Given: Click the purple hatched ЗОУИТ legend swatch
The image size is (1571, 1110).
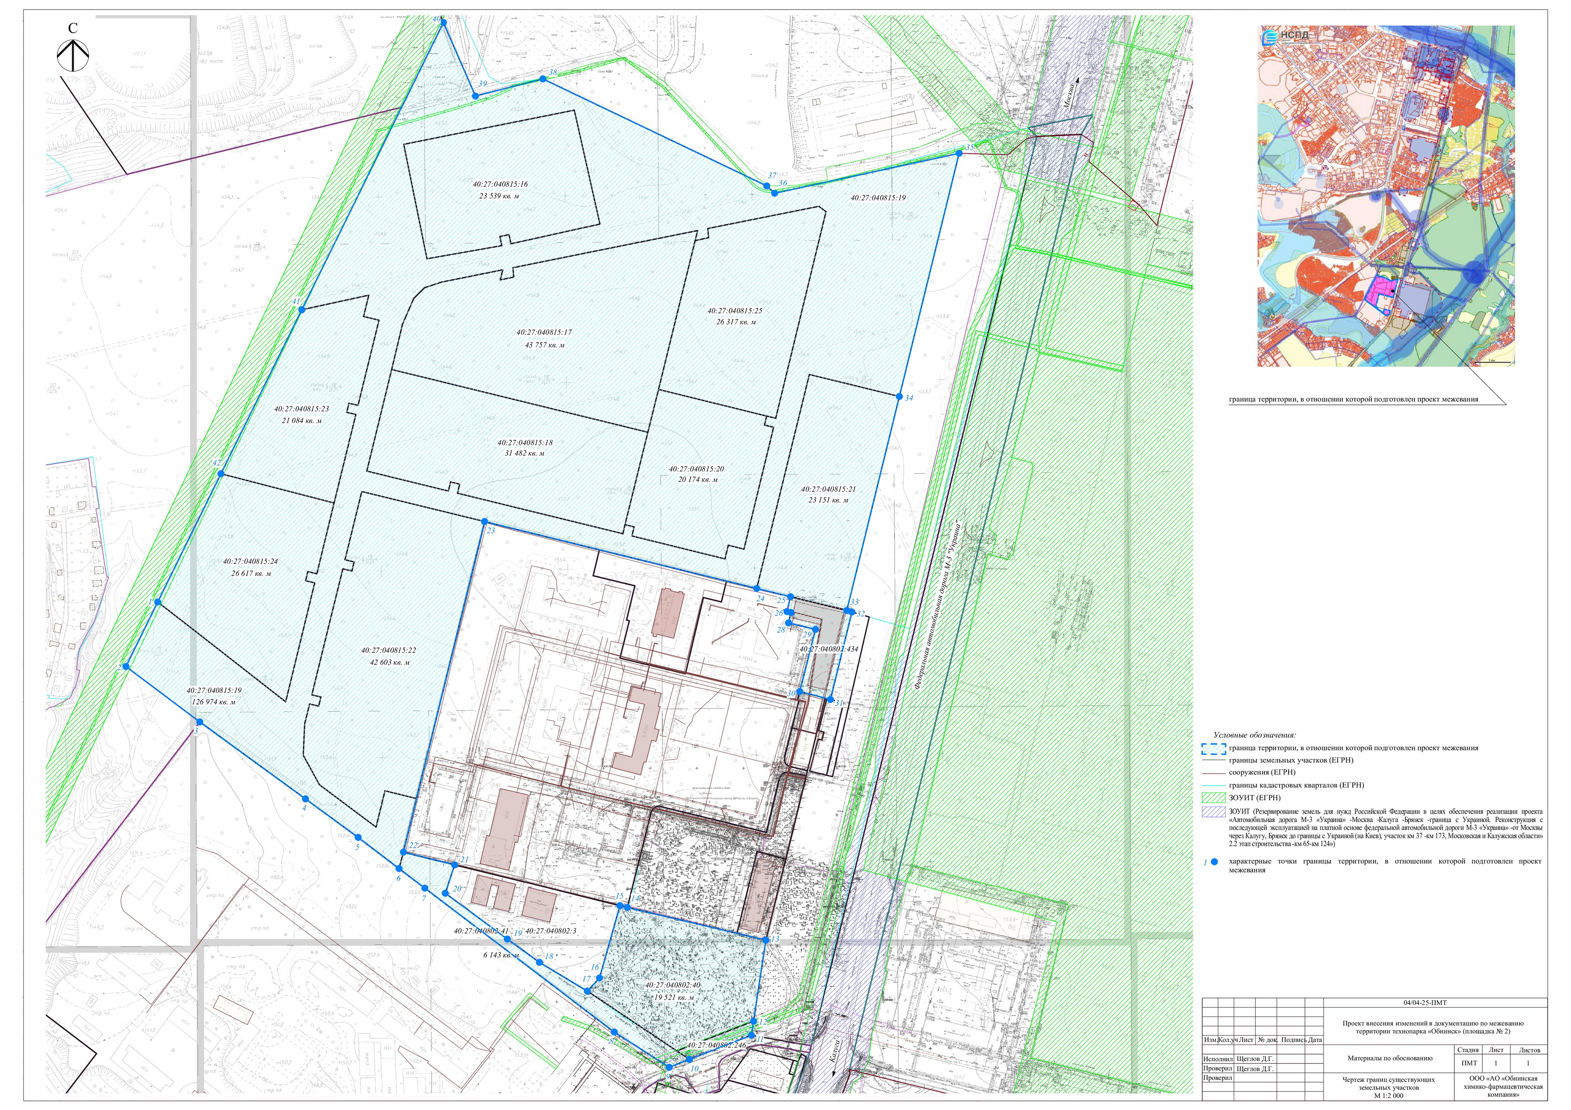Looking at the screenshot, I should click(x=1213, y=812).
